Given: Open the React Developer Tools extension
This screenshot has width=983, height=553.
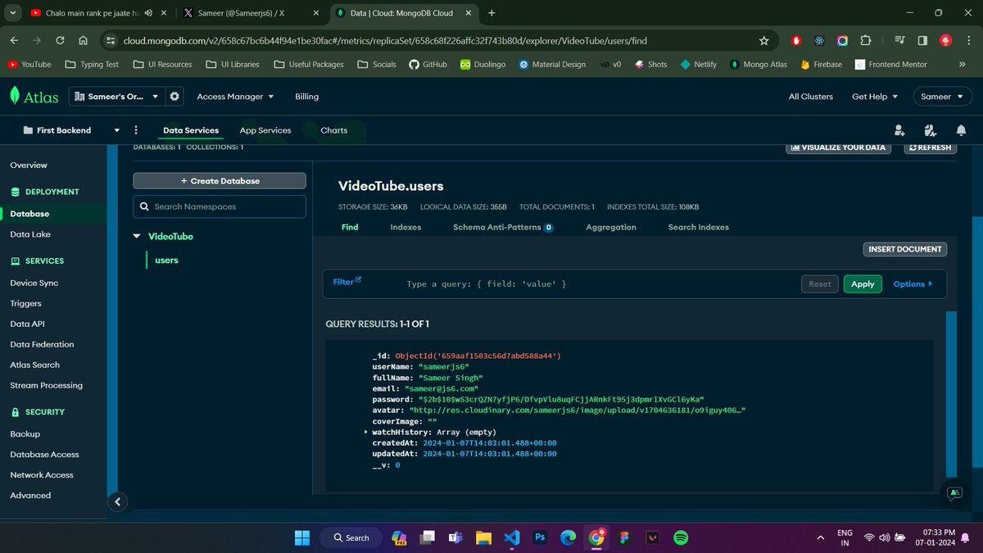Looking at the screenshot, I should pyautogui.click(x=819, y=41).
